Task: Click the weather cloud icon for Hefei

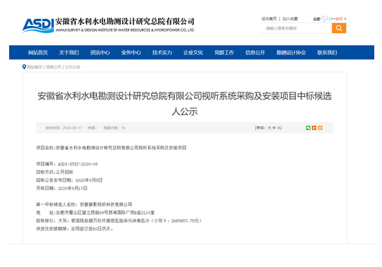Action: (x=324, y=19)
